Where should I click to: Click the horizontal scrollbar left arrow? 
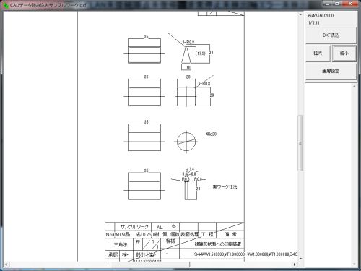click(6, 264)
